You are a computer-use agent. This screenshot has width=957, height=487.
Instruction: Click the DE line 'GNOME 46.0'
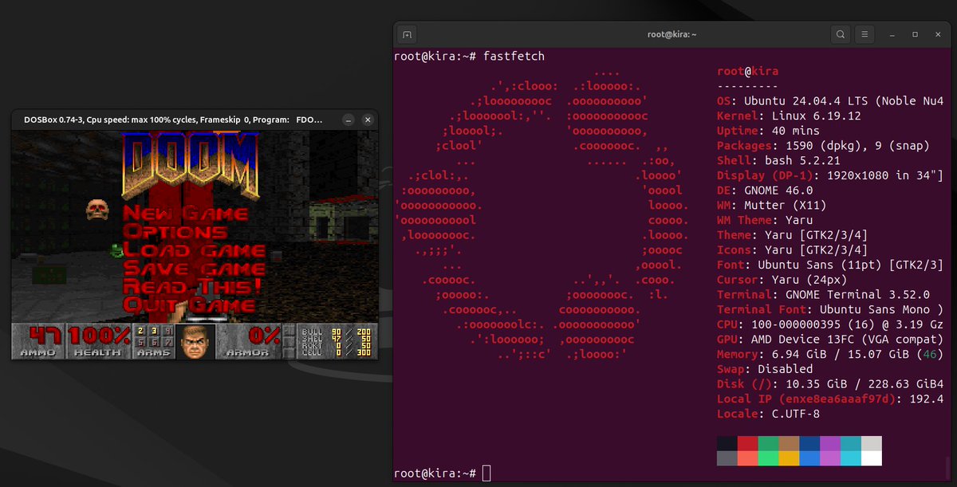coord(765,190)
